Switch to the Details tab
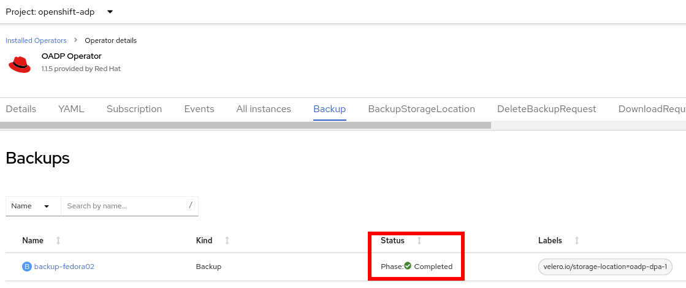The width and height of the screenshot is (686, 288). (x=21, y=109)
